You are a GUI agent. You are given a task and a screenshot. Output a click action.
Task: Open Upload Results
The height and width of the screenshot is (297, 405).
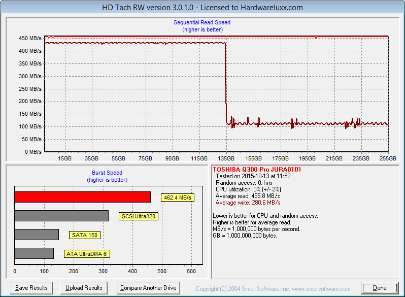[x=84, y=288]
